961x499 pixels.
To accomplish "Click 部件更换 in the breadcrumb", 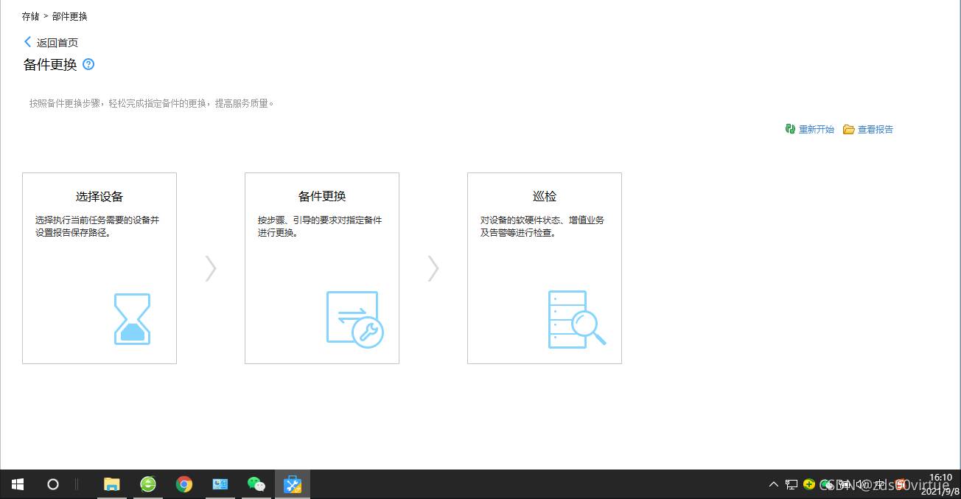I will click(x=70, y=16).
